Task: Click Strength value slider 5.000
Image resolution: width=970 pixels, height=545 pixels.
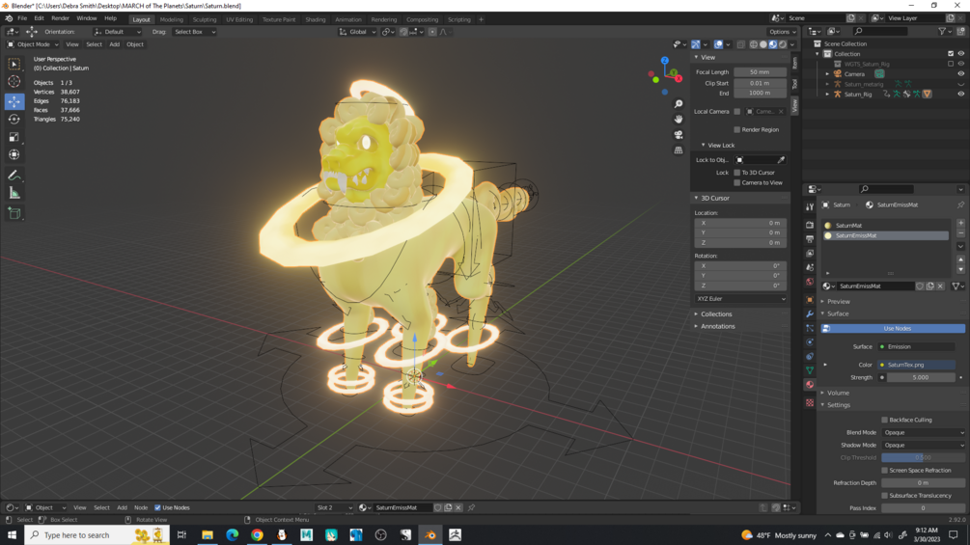Action: click(x=921, y=377)
